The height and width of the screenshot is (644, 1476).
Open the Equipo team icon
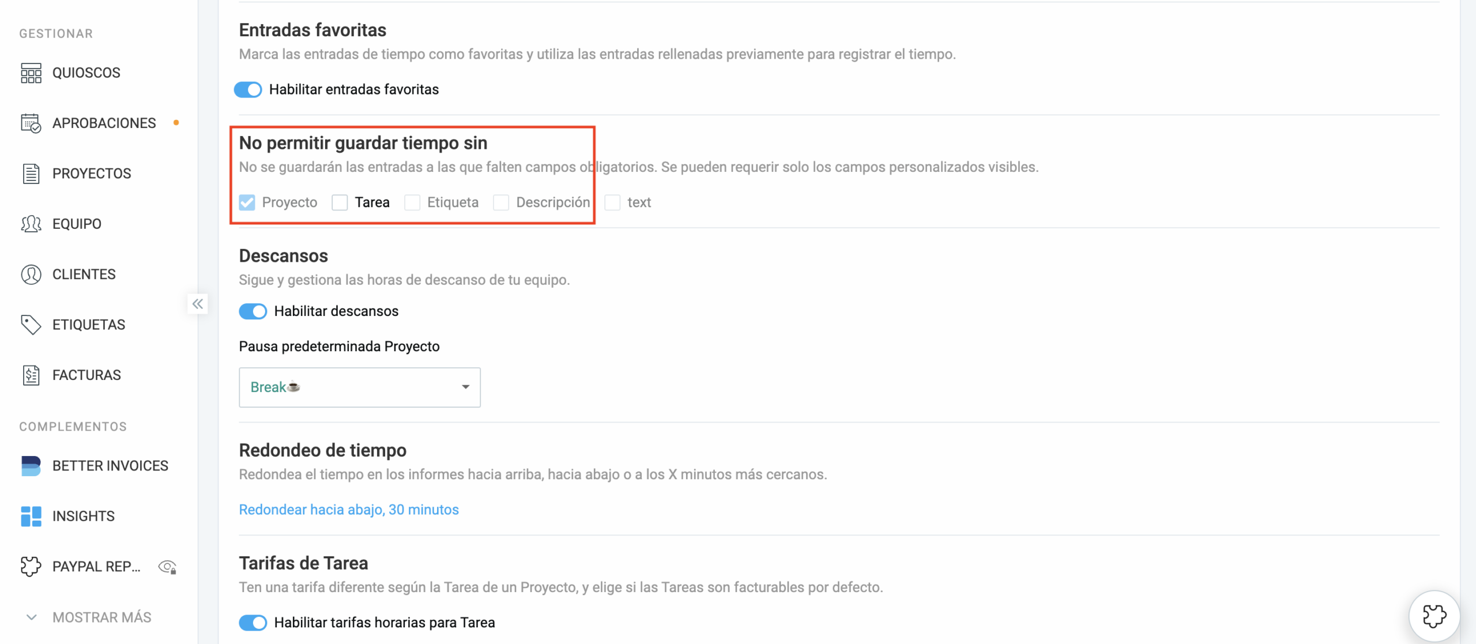[x=31, y=224]
